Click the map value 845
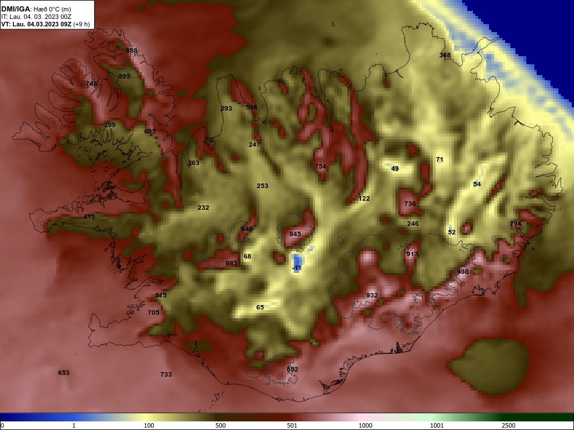Image resolution: width=574 pixels, height=430 pixels. [295, 234]
